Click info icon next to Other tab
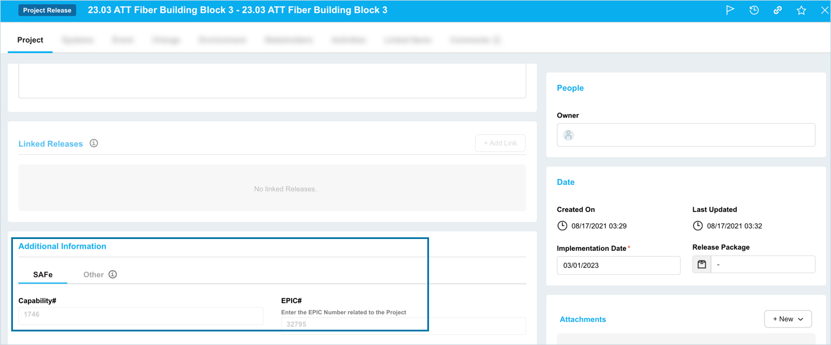The height and width of the screenshot is (345, 831). 113,274
